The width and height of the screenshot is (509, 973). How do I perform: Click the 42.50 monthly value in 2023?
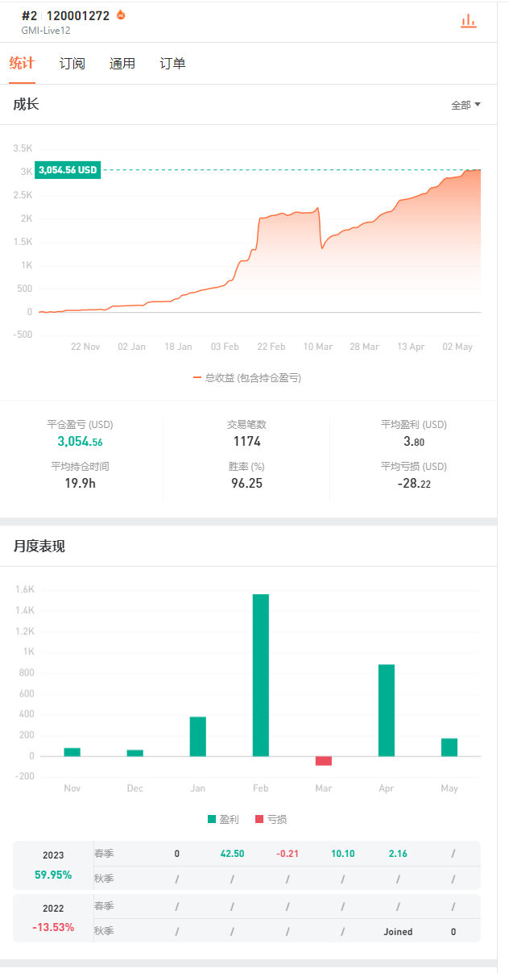[232, 854]
